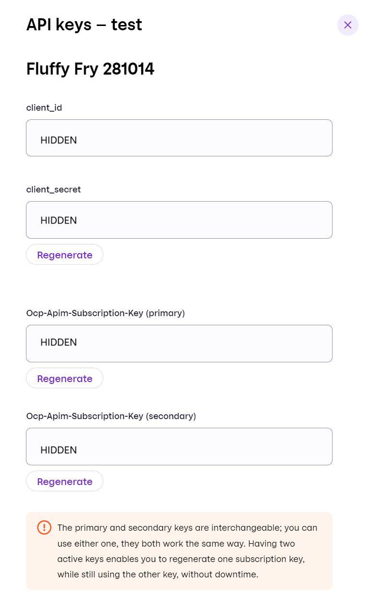The height and width of the screenshot is (614, 370).
Task: Click the Ocp-Apim-Subscription-Key (secondary) label
Action: tap(111, 416)
